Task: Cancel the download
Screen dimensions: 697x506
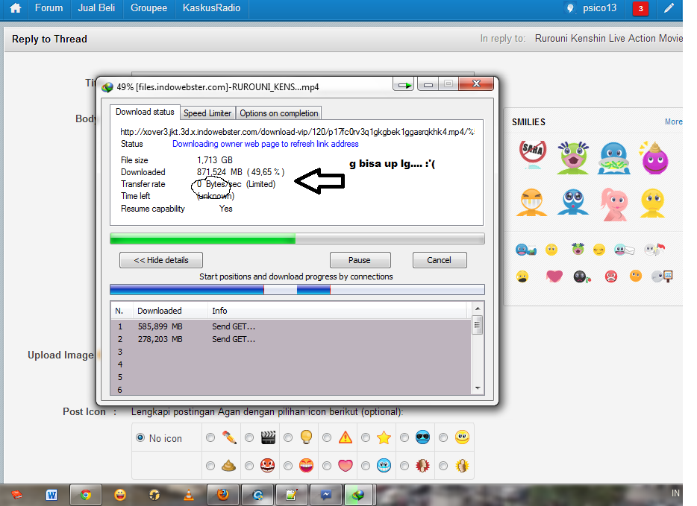Action: click(440, 260)
